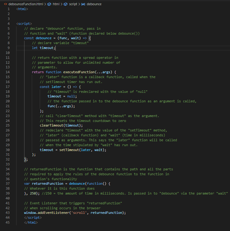The height and width of the screenshot is (231, 230).
Task: Click line number 30 in gutter
Action: point(8,150)
